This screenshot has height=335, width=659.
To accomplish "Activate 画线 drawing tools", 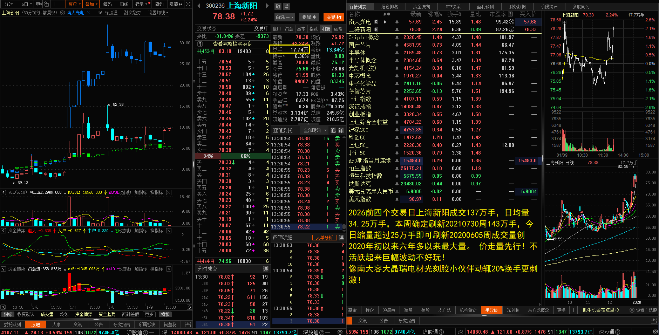I will [124, 4].
